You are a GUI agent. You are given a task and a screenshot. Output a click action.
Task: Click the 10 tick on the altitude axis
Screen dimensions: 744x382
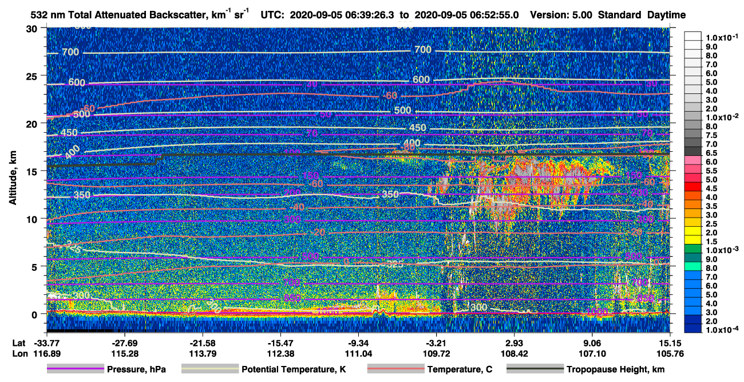(x=32, y=219)
